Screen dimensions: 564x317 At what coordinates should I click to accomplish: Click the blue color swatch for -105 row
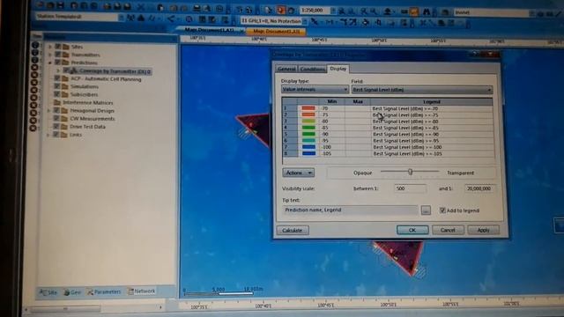[309, 153]
